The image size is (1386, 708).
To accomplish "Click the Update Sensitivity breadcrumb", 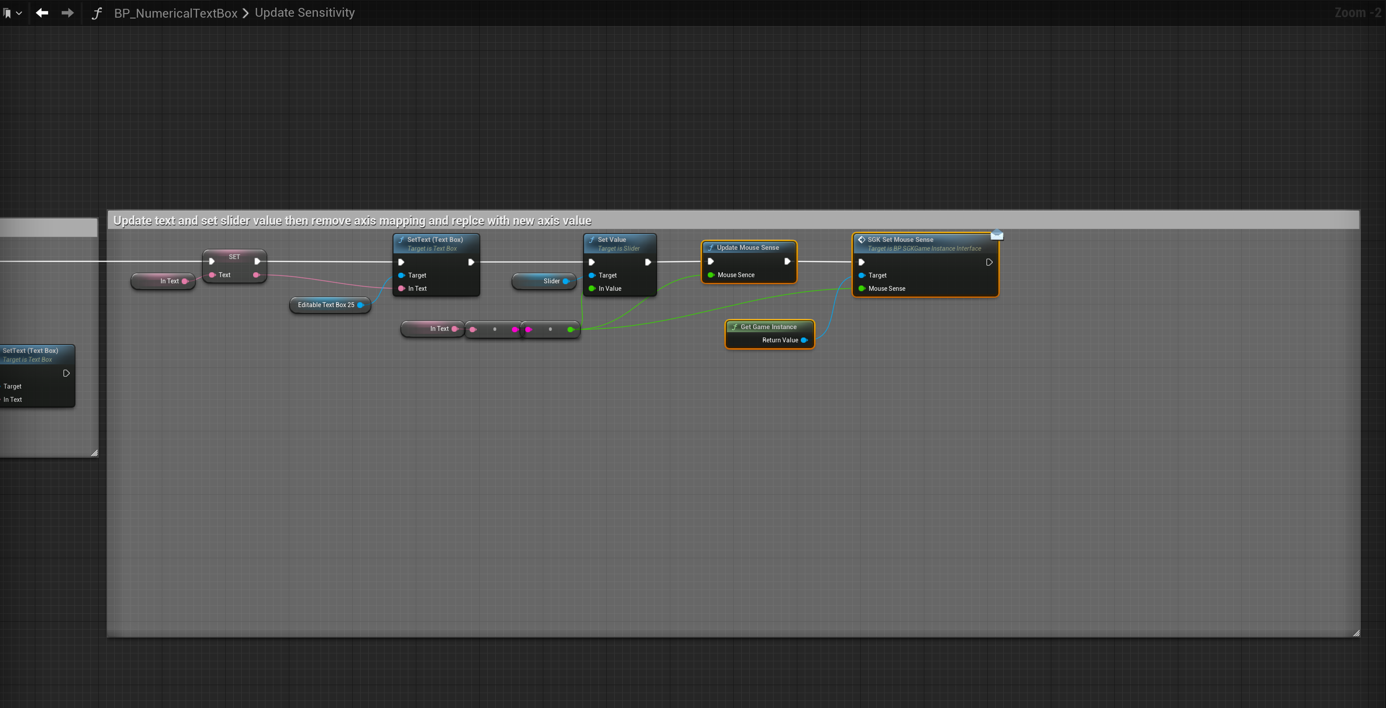I will (305, 13).
